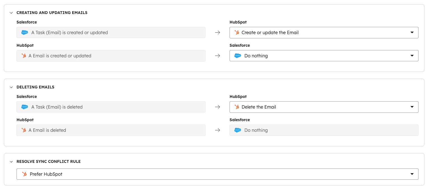Click HubSpot icon beside Email is deleted
Screen dimensions: 430x190
pyautogui.click(x=24, y=130)
